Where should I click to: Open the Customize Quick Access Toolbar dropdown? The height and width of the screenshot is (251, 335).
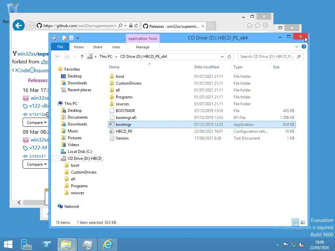click(x=78, y=38)
